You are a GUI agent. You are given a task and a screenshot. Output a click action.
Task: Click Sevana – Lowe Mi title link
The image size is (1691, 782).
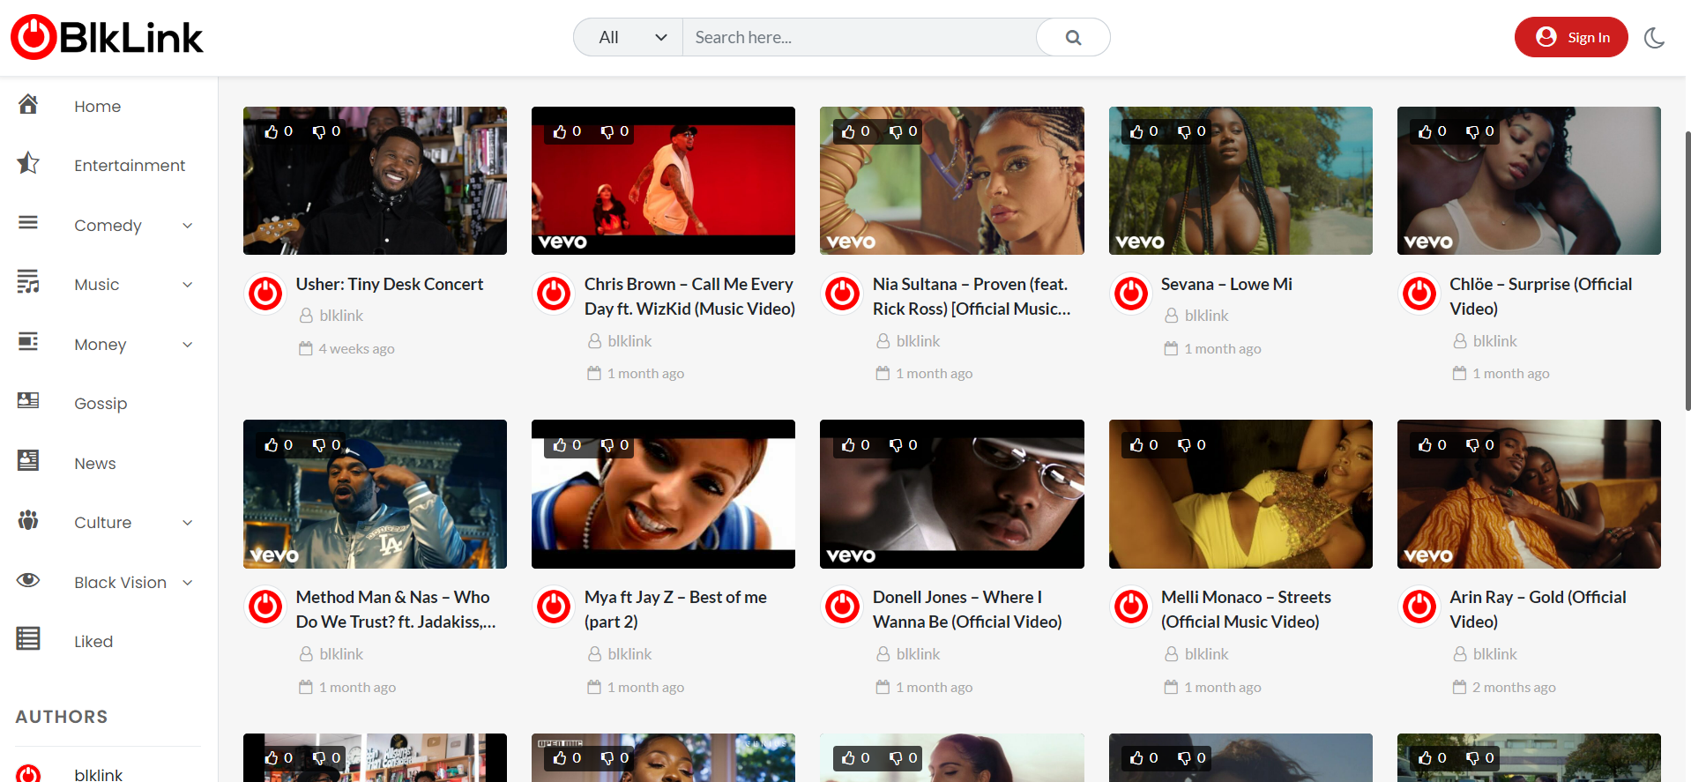[1226, 284]
